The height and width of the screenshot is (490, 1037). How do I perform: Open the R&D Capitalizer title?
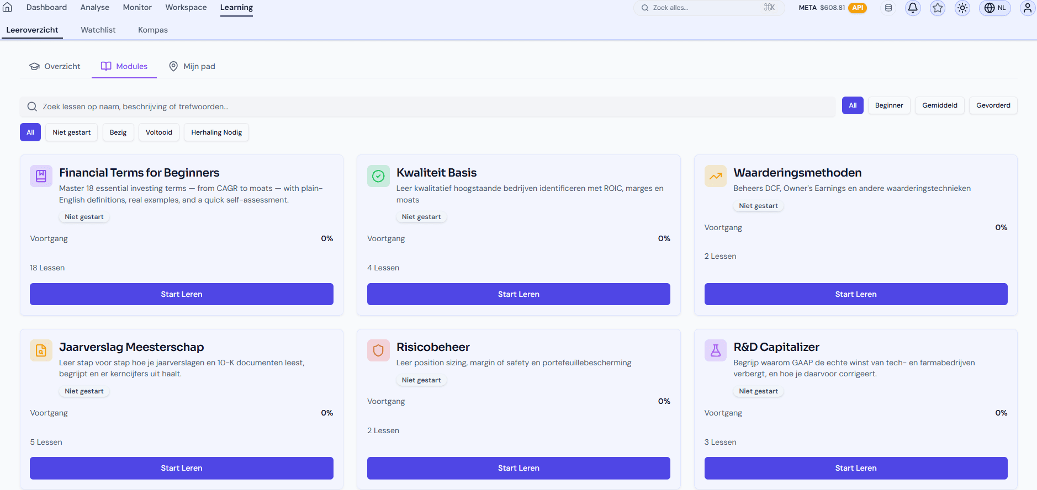pos(776,347)
